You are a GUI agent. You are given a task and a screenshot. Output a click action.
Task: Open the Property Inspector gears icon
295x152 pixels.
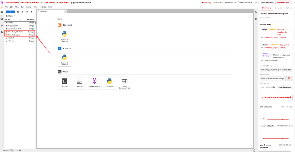(x=256, y=12)
